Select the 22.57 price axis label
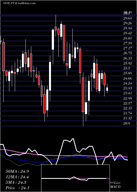The height and width of the screenshot is (192, 137). pos(128,103)
